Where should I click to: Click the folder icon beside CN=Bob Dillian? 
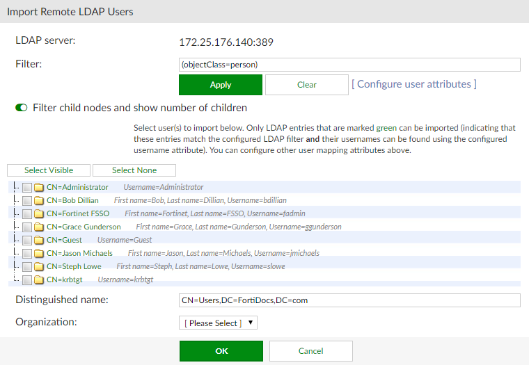(39, 200)
